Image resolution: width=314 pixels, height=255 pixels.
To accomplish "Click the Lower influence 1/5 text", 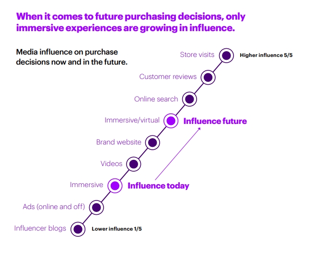I will click(116, 229).
